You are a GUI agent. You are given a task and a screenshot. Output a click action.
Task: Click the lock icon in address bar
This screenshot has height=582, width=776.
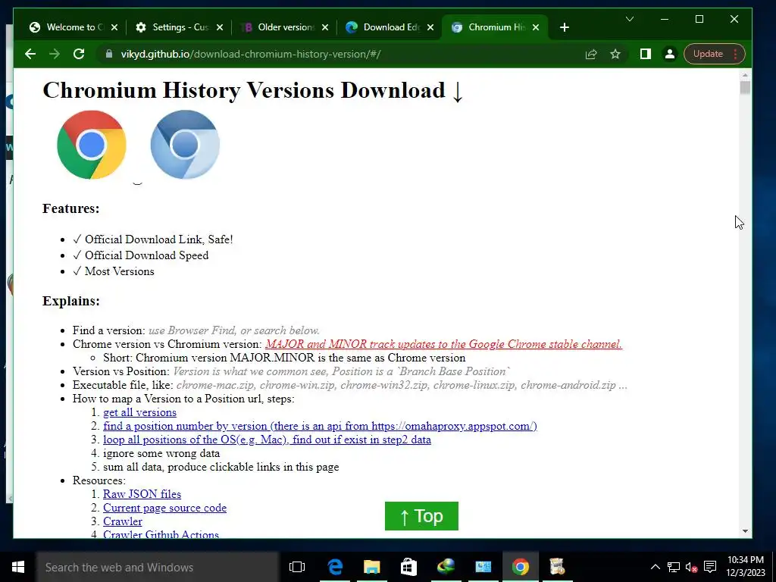point(109,54)
